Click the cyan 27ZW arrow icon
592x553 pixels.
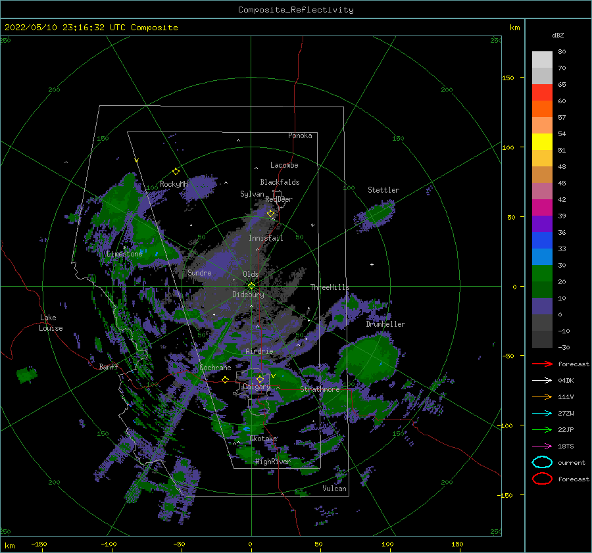coord(542,414)
